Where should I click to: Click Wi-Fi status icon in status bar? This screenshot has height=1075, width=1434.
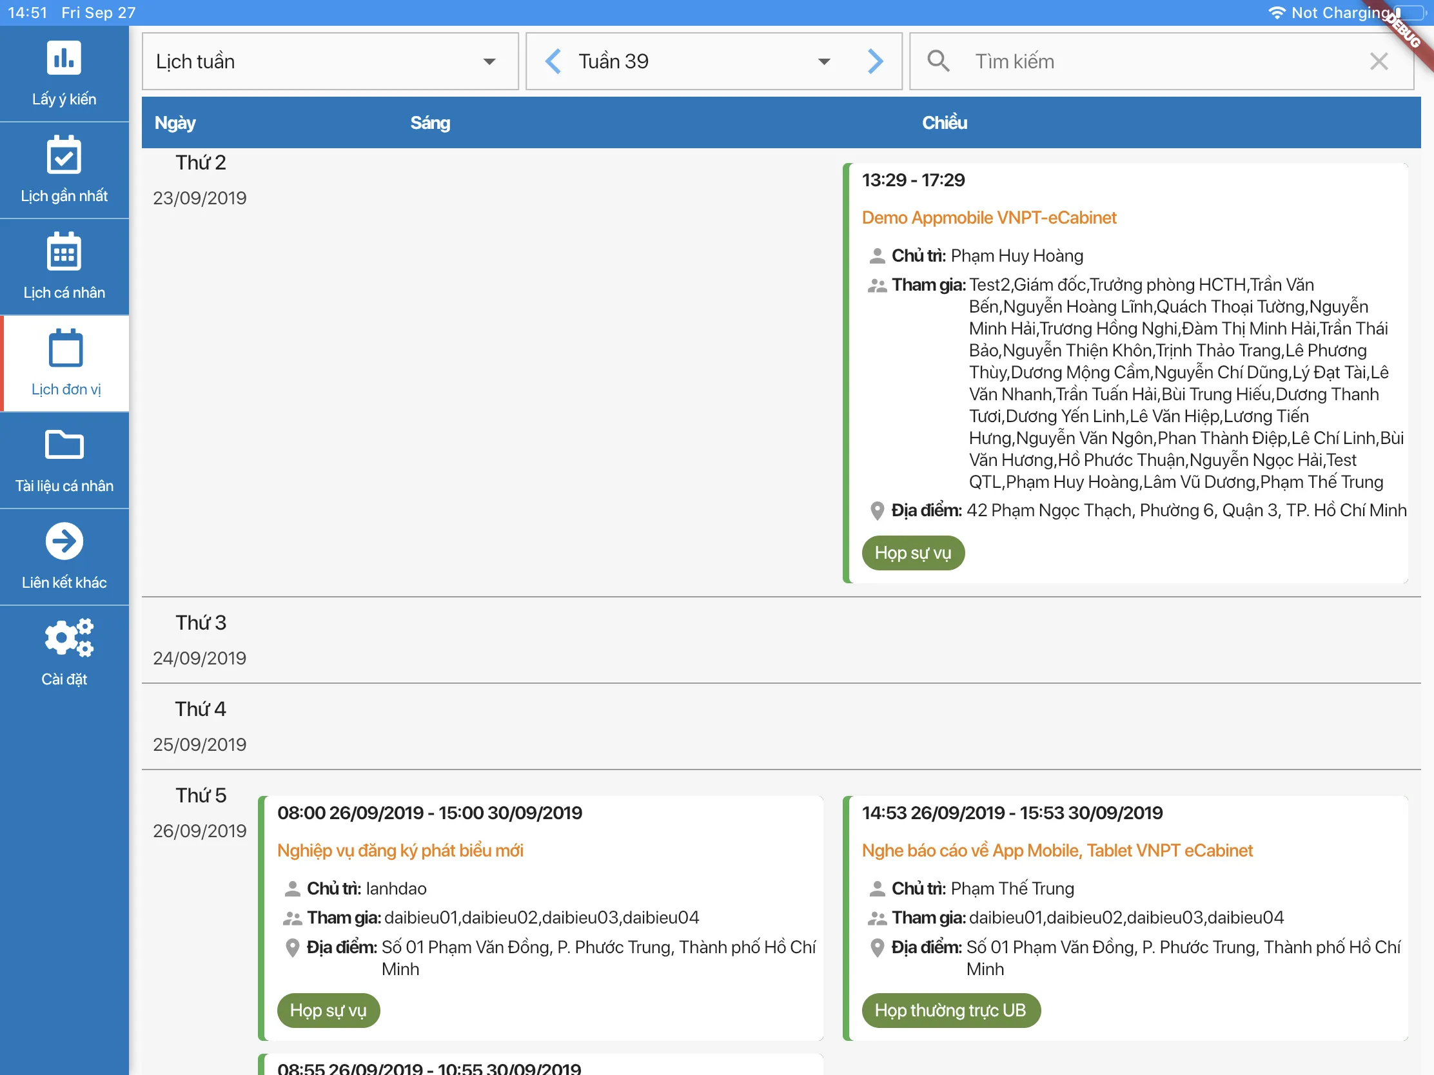(1277, 13)
